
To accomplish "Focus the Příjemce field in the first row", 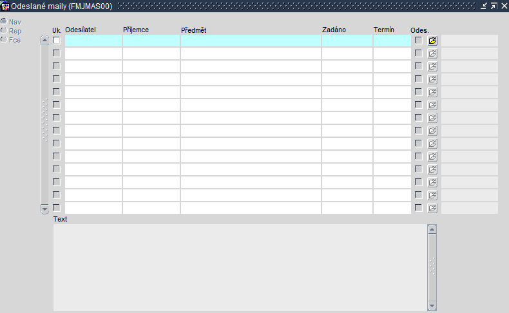I will click(151, 41).
